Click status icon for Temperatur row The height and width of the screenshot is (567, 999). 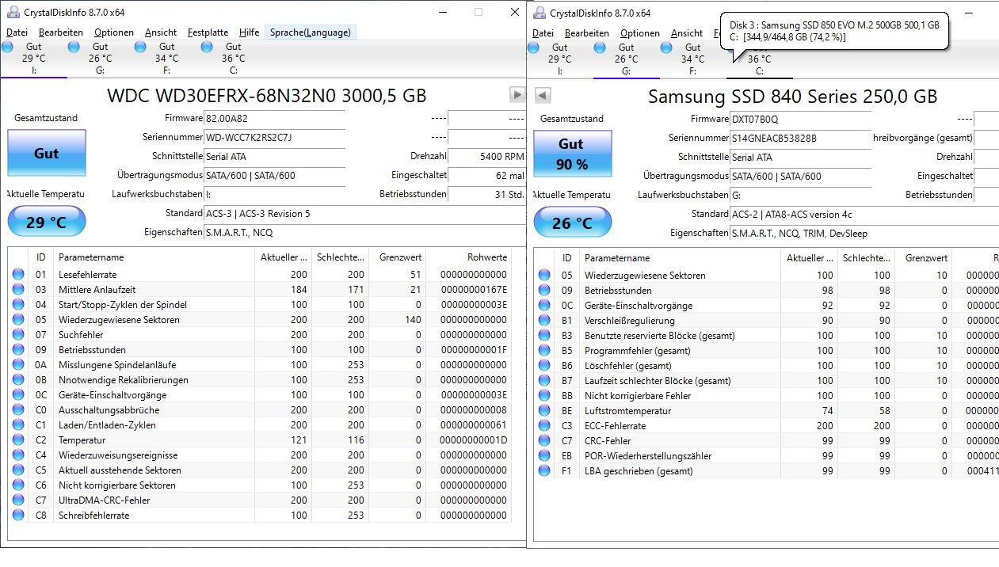click(x=18, y=440)
